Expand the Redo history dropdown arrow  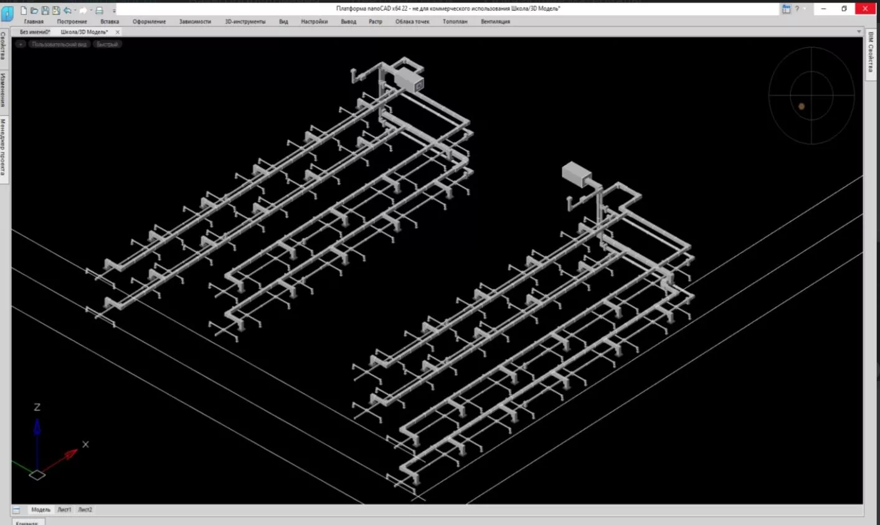click(x=91, y=9)
